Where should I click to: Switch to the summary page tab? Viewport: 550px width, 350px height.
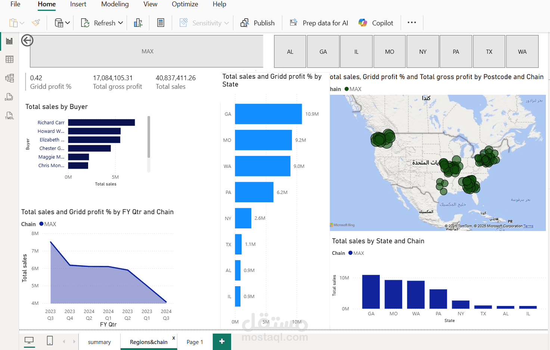(x=99, y=342)
